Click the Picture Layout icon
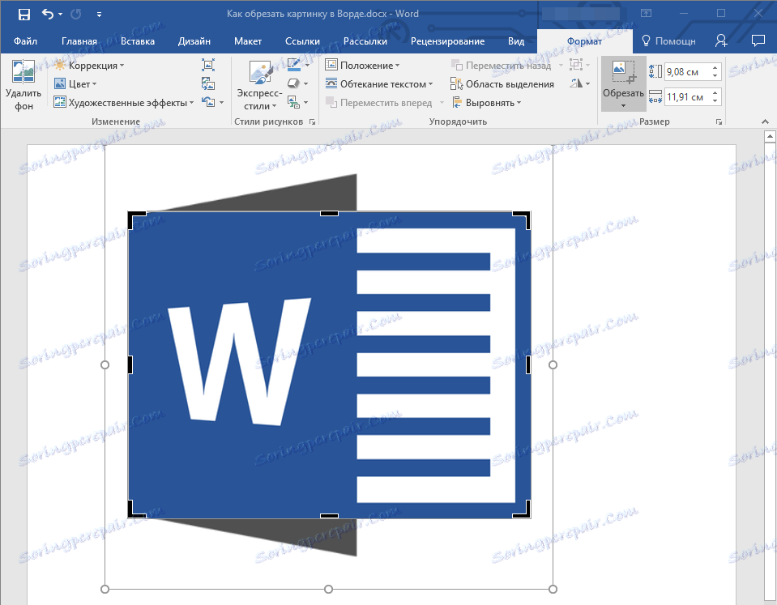The height and width of the screenshot is (605, 777). [294, 102]
